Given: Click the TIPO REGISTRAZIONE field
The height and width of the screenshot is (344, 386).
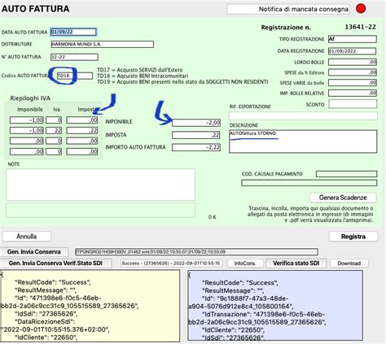Looking at the screenshot, I should (353, 39).
